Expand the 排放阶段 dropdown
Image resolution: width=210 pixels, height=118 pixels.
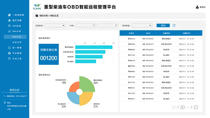coord(55,26)
